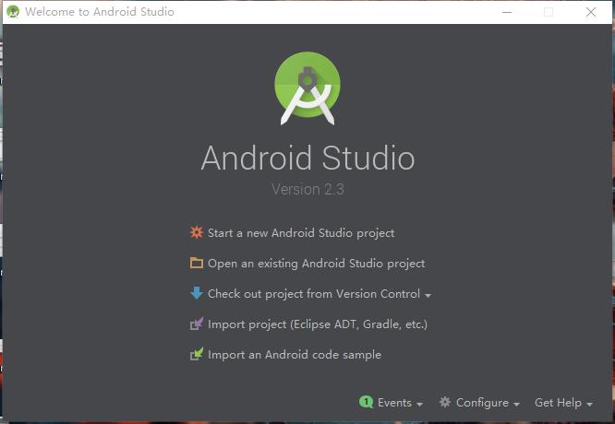Minimize the Welcome to Android Studio window
The height and width of the screenshot is (424, 615).
(505, 12)
